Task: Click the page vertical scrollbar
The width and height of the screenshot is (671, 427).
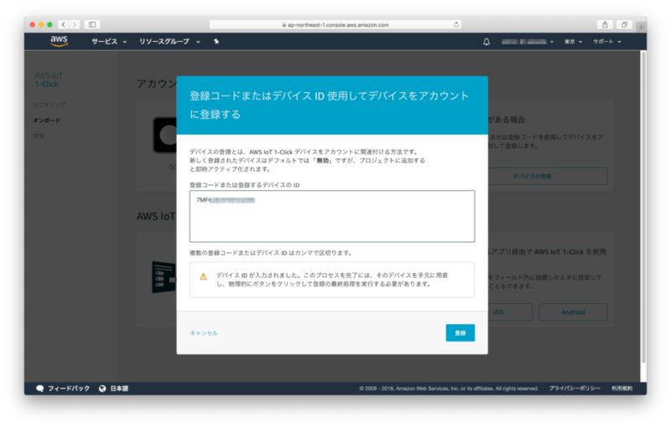Action: tap(643, 207)
